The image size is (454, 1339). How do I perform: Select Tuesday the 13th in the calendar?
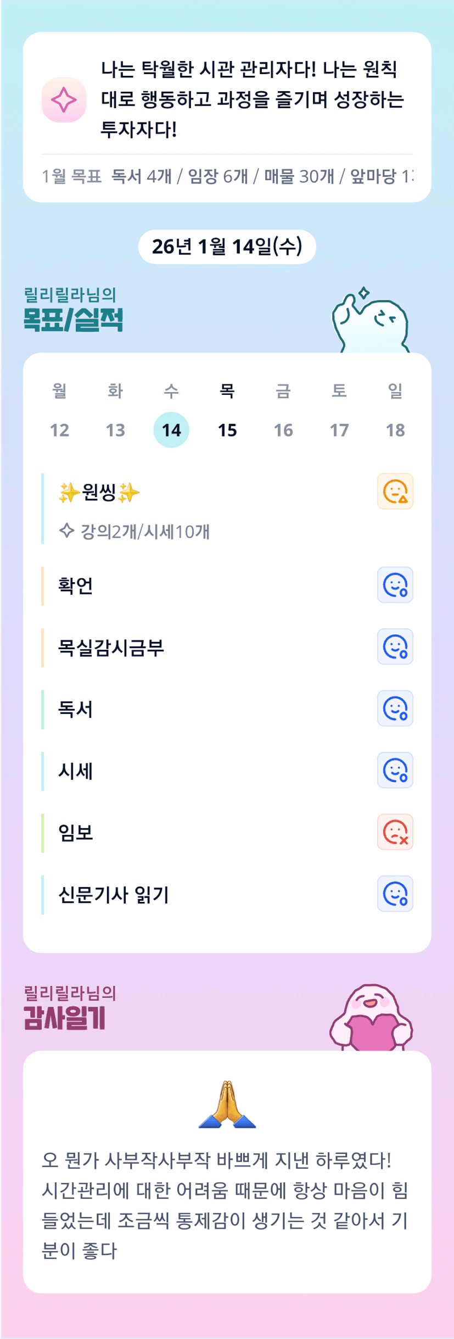click(115, 429)
